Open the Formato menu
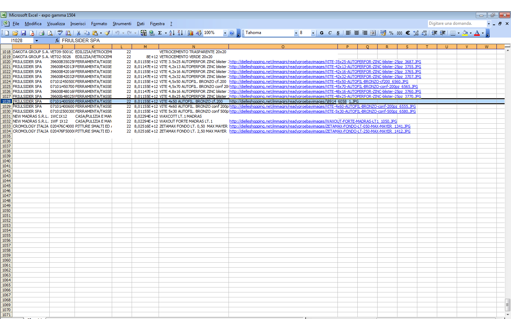 click(x=99, y=24)
